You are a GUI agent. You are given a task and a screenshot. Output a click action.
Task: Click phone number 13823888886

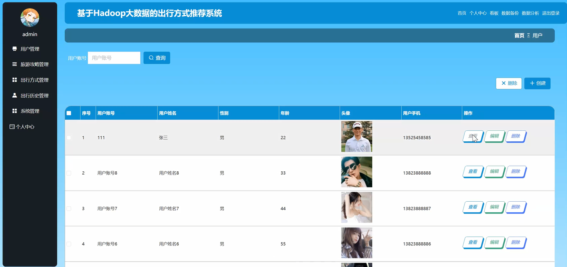[x=417, y=244]
